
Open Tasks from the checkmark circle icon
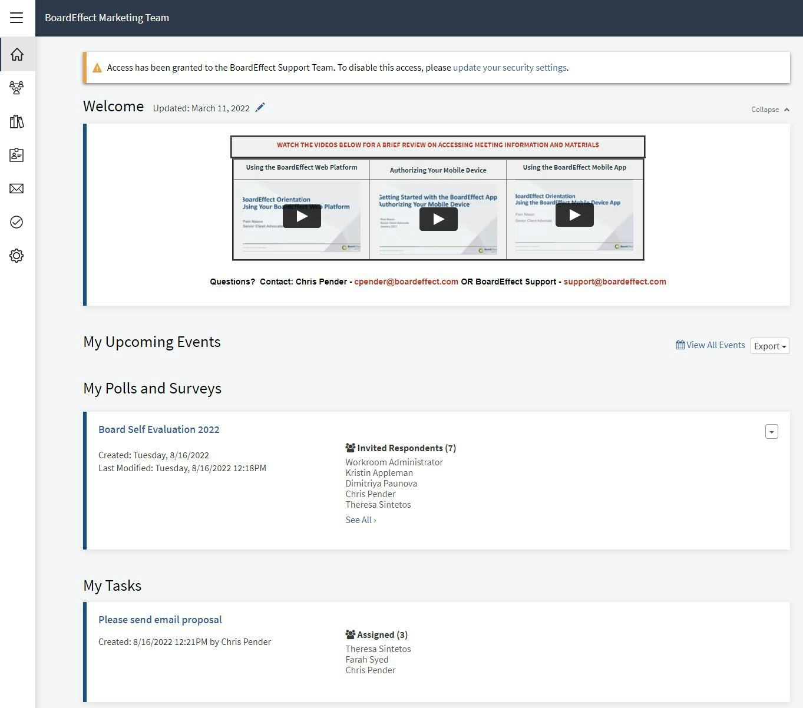click(16, 222)
